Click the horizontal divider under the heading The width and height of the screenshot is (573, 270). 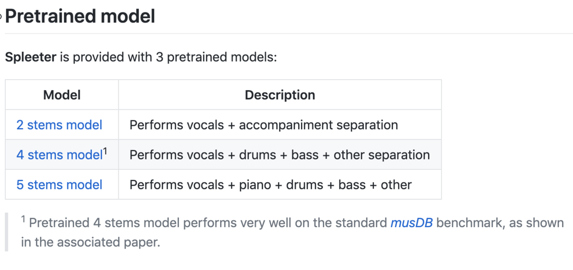coord(288,34)
